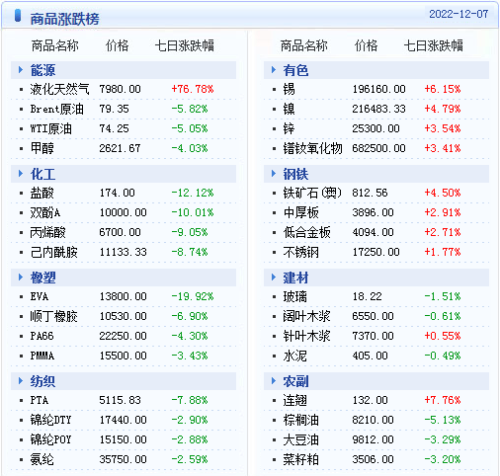The image size is (500, 476).
Task: Open the 菜籽粕 commodity
Action: pyautogui.click(x=301, y=459)
